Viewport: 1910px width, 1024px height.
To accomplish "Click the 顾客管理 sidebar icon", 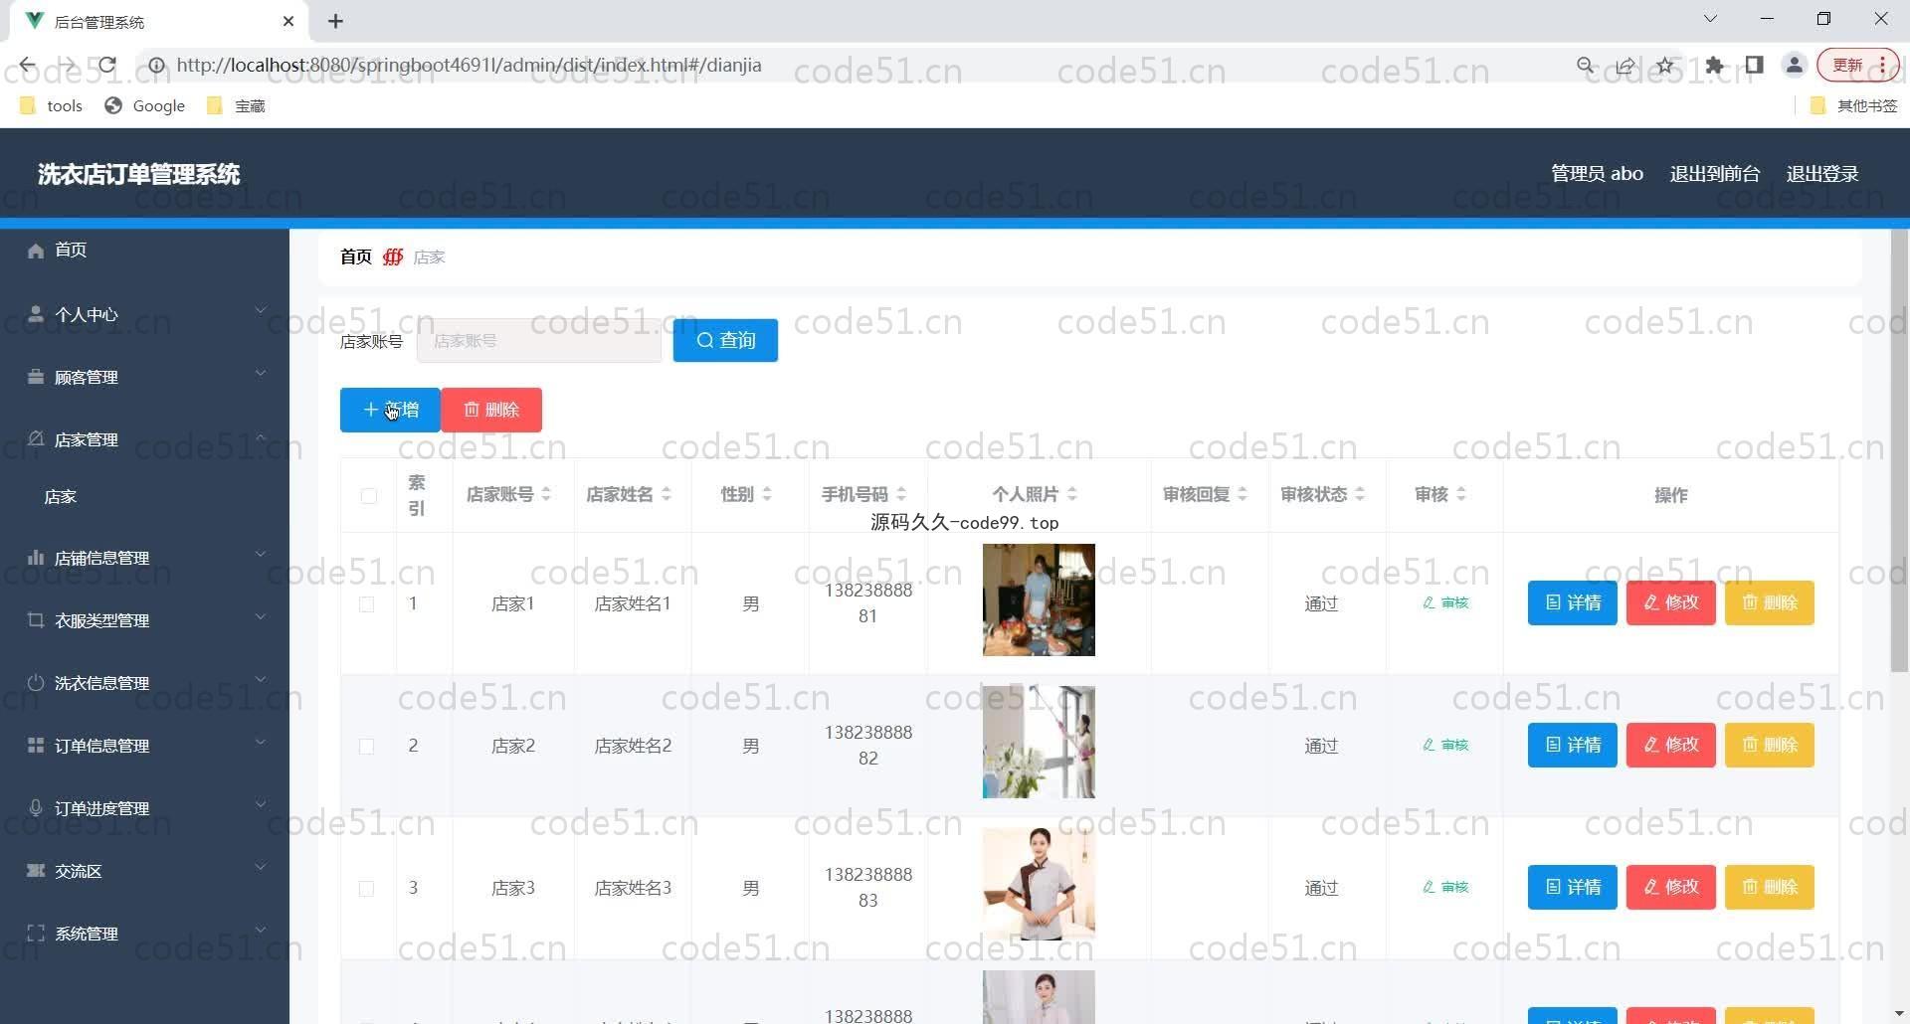I will pyautogui.click(x=36, y=377).
